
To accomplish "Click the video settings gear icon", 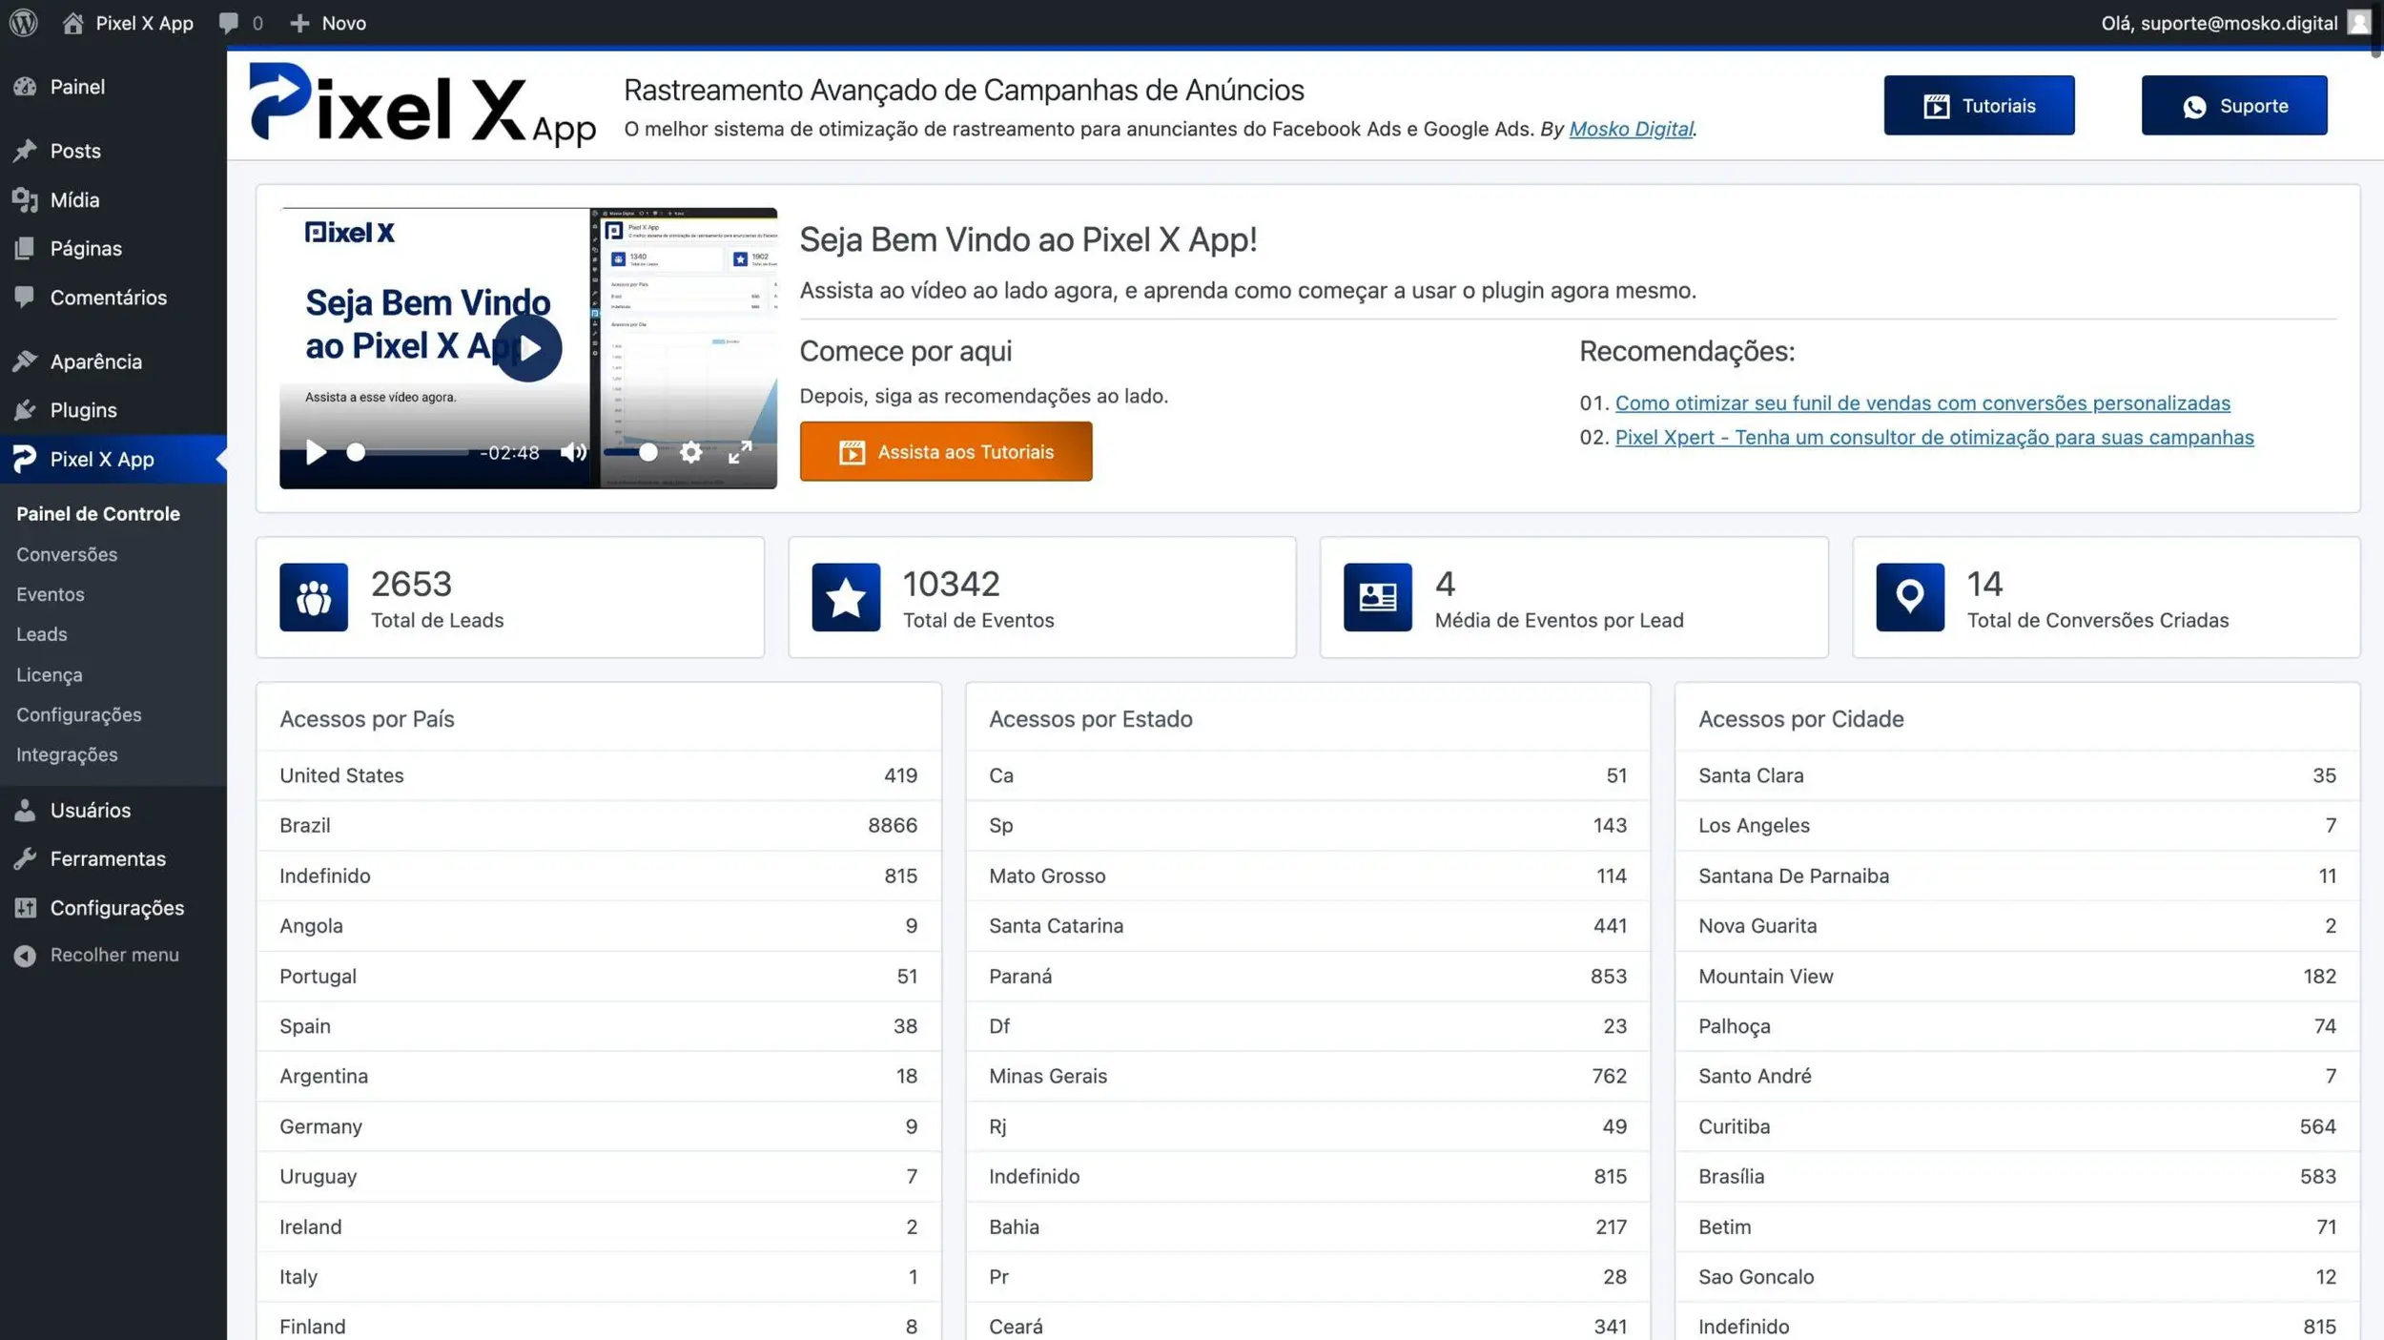I will tap(690, 452).
